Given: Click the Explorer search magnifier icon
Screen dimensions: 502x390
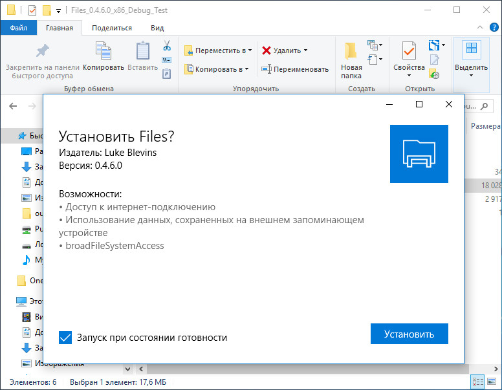Looking at the screenshot, I should (485, 106).
